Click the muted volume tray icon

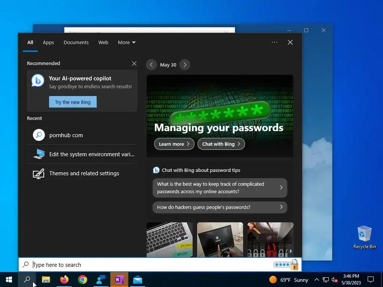click(x=334, y=280)
